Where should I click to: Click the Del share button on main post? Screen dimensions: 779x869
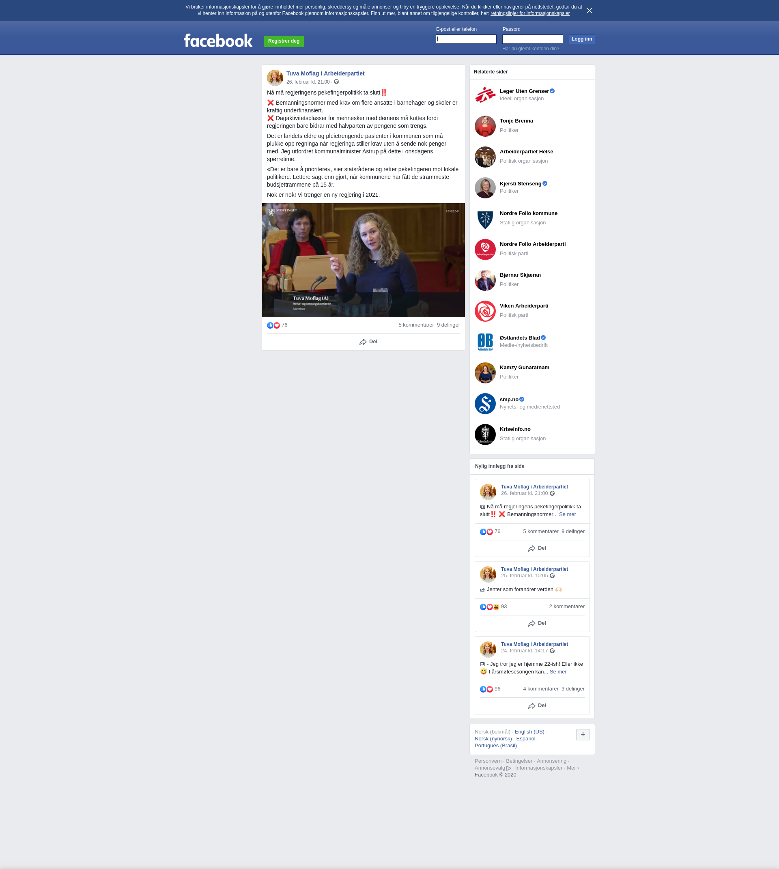point(368,342)
